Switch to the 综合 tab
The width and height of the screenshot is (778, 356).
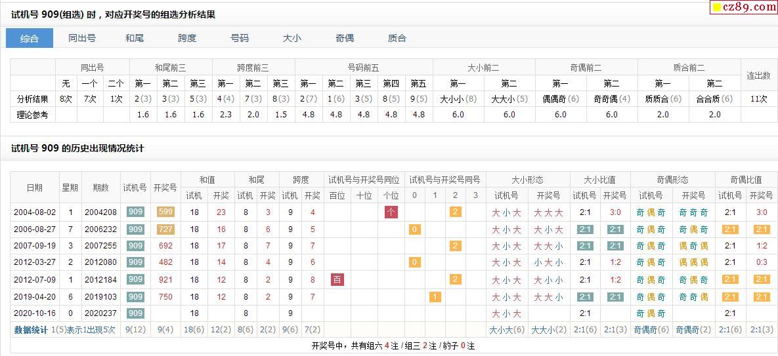point(30,38)
